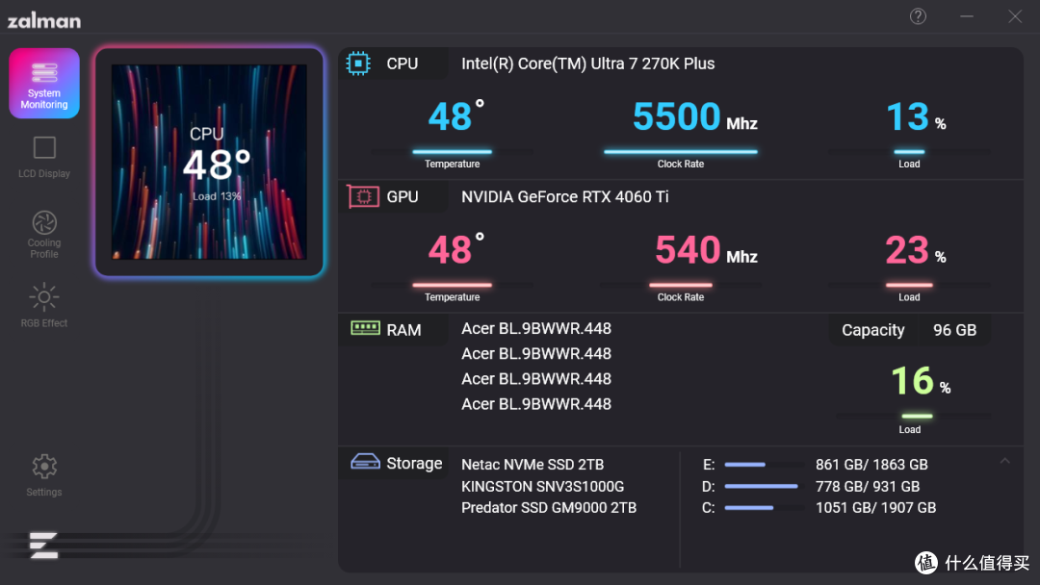This screenshot has width=1040, height=585.
Task: Click the 861 GB/ 1863 GB value
Action: click(x=871, y=465)
